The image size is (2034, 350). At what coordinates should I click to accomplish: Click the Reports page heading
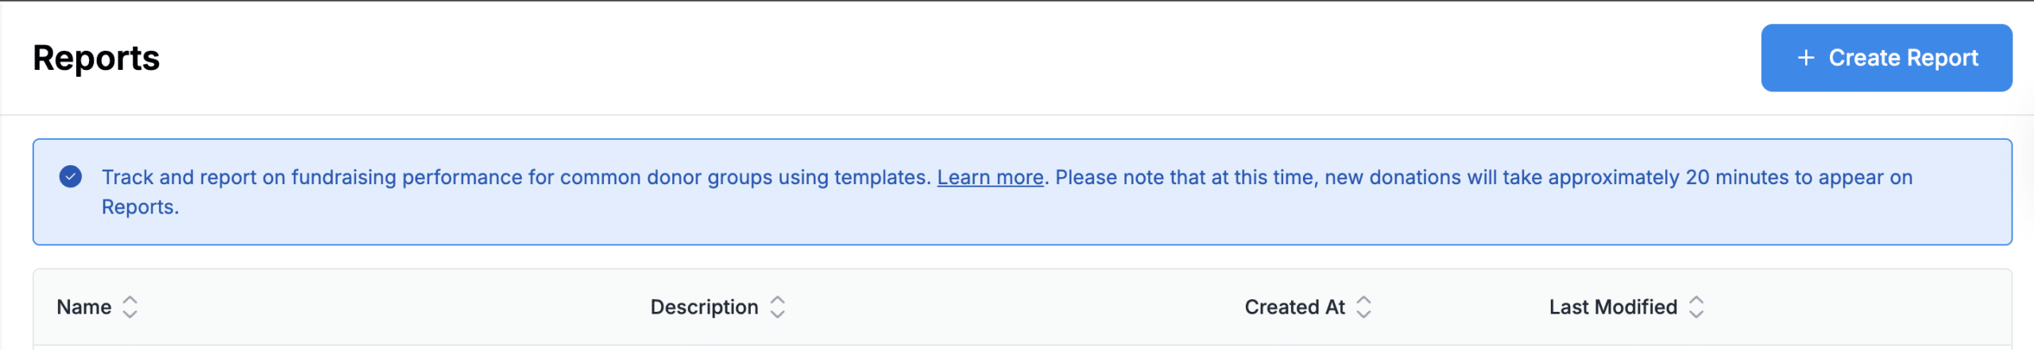[96, 58]
